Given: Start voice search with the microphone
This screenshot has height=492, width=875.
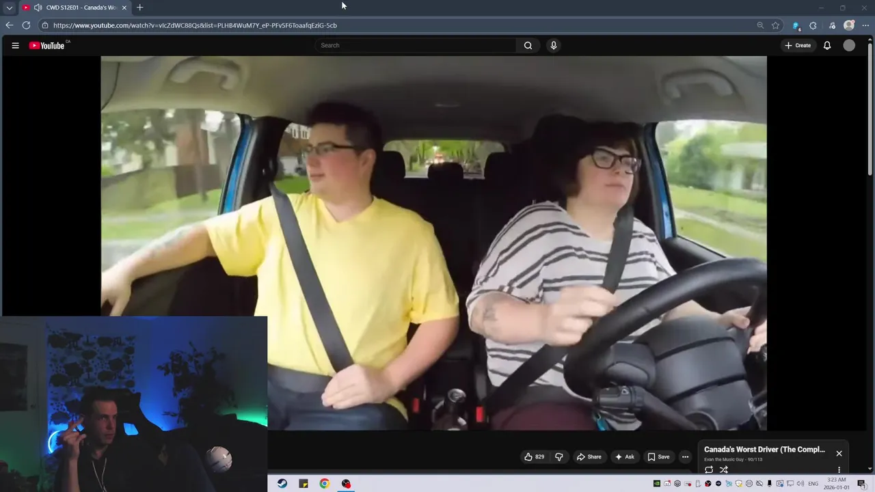Looking at the screenshot, I should pos(554,46).
